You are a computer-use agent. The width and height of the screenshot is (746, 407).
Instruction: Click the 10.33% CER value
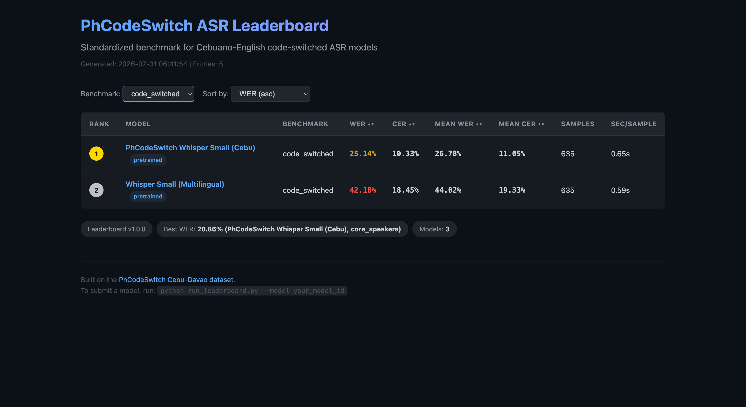coord(405,154)
